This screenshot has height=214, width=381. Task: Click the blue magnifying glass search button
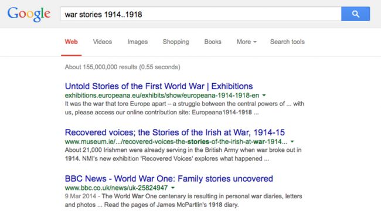pos(355,14)
